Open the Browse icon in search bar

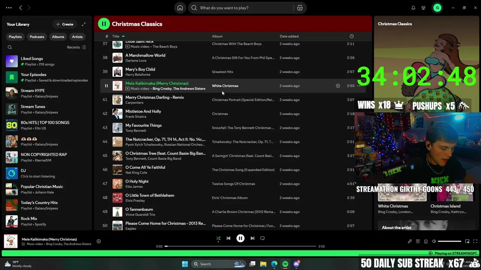tap(300, 7)
